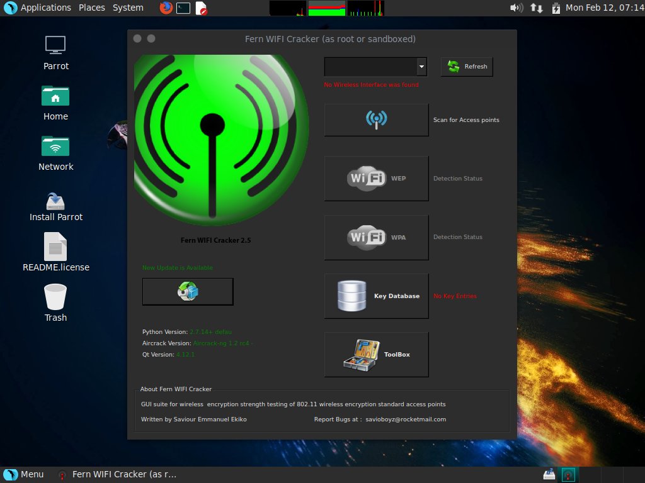
Task: Select the Install Parrot desktop icon
Action: pyautogui.click(x=56, y=206)
